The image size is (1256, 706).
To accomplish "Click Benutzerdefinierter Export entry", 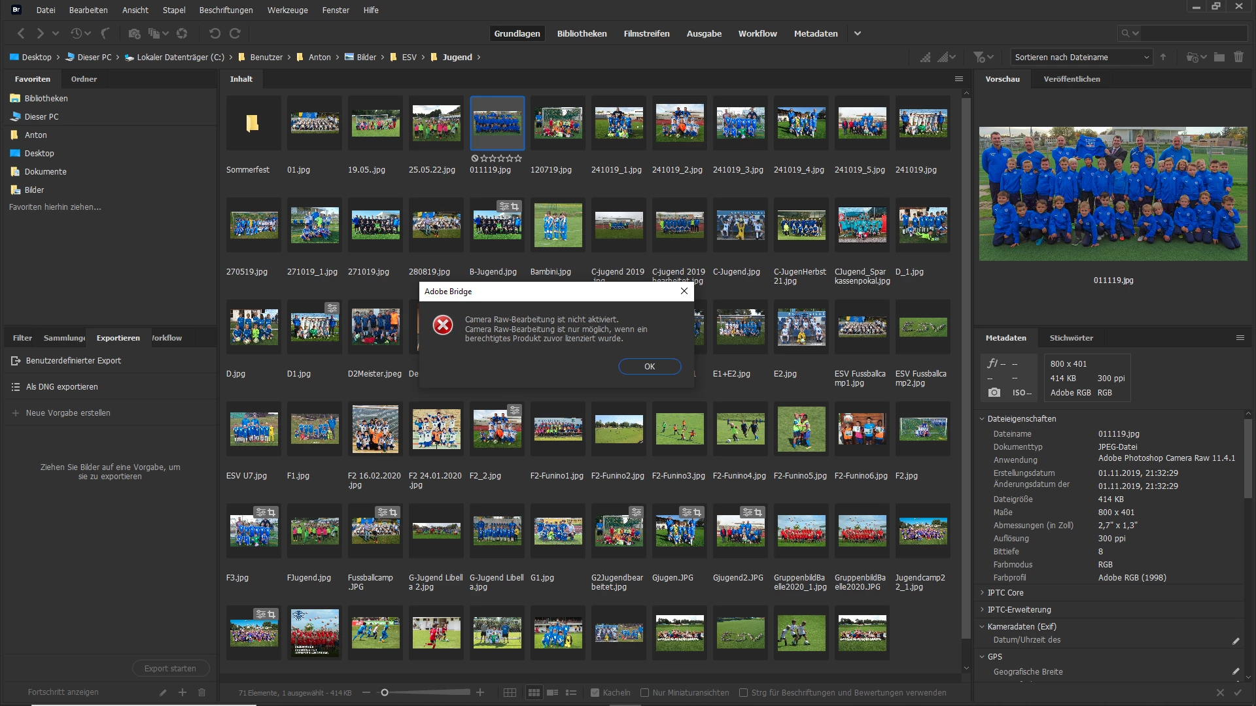I will click(x=73, y=361).
